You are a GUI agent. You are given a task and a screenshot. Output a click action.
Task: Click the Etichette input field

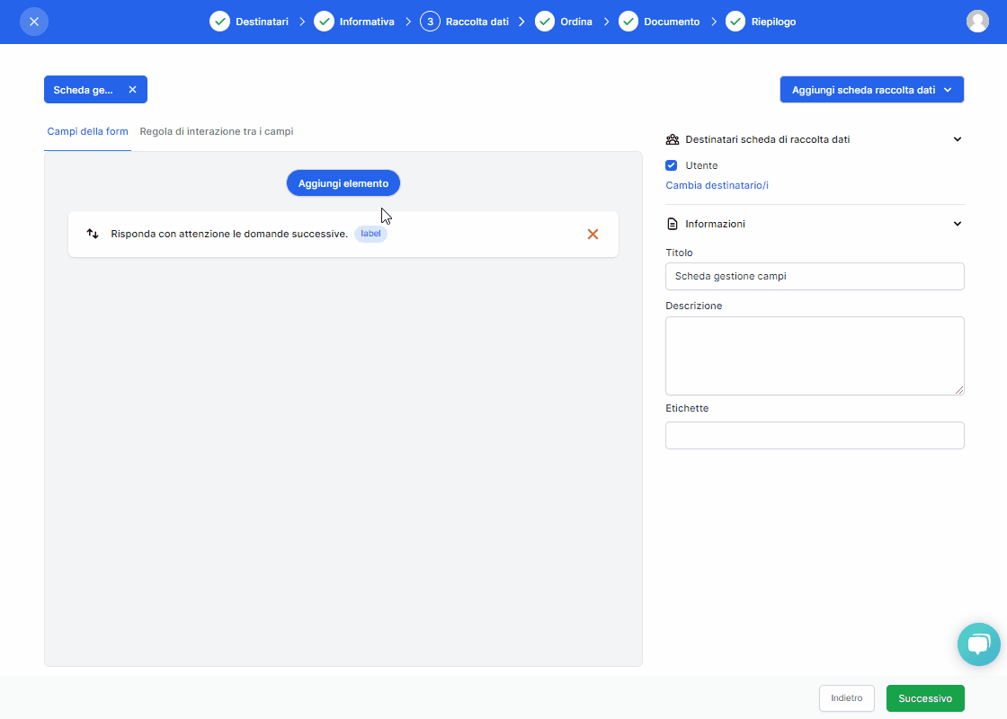815,435
